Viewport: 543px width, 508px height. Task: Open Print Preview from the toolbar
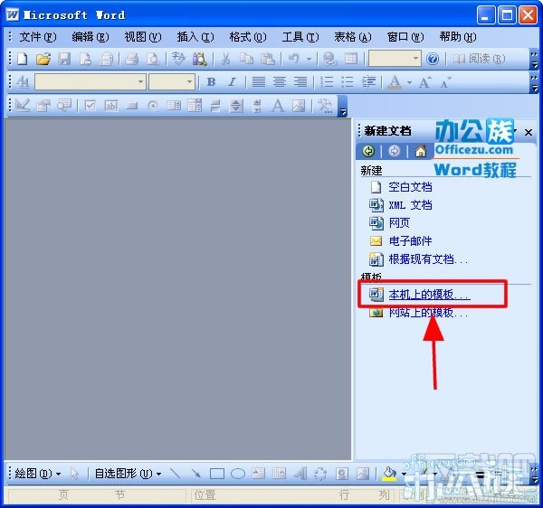point(152,59)
